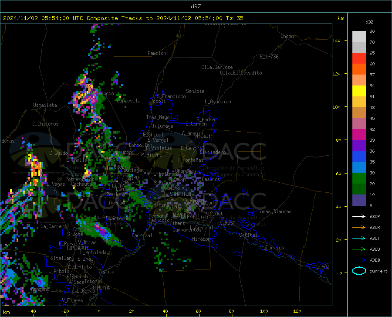
Task: Click the Divisadero place label
Action: (x=213, y=152)
